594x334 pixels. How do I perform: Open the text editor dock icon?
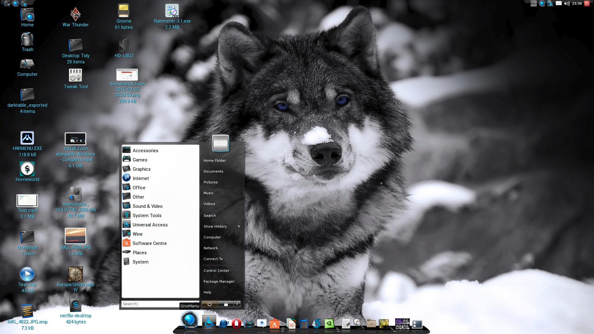coord(346,324)
